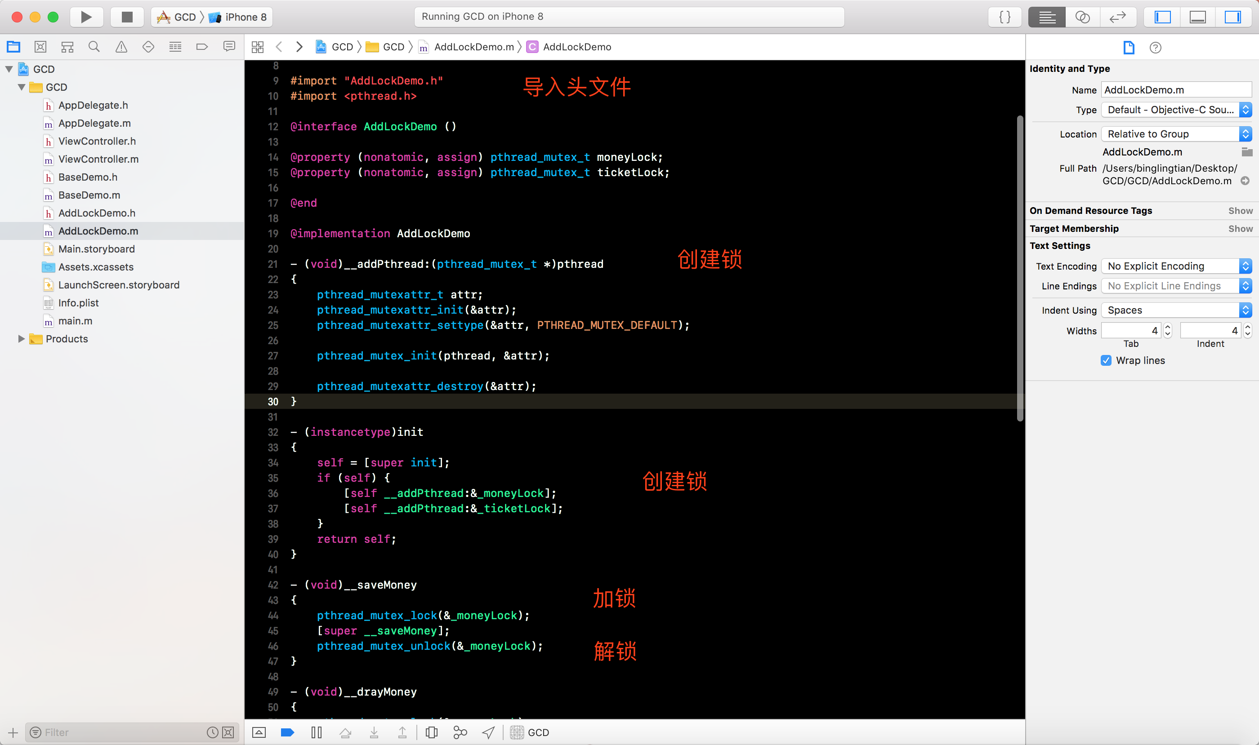The height and width of the screenshot is (745, 1259).
Task: Switch to Standard editor mode
Action: [1047, 17]
